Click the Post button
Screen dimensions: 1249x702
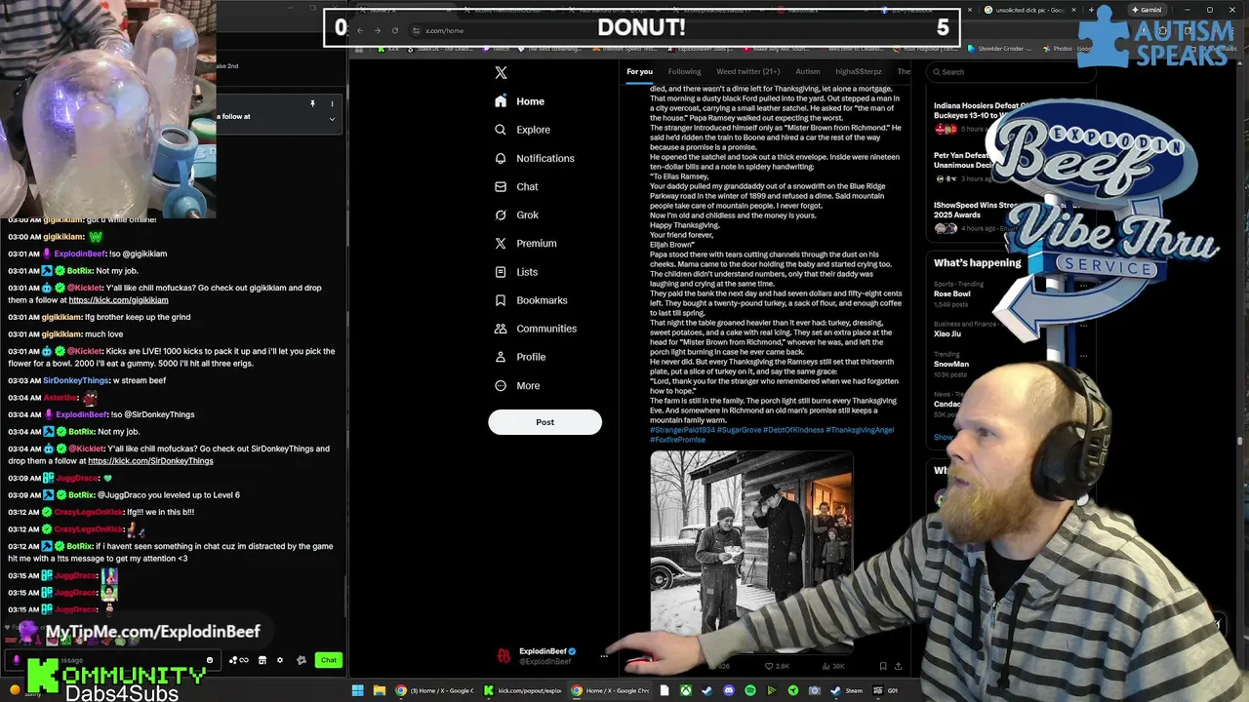click(544, 422)
